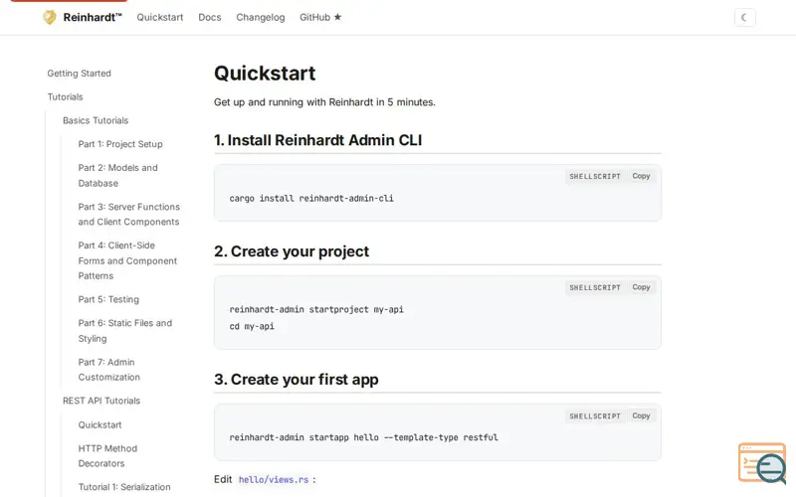Image resolution: width=796 pixels, height=497 pixels.
Task: Expand the Getting Started sidebar section
Action: click(x=80, y=74)
